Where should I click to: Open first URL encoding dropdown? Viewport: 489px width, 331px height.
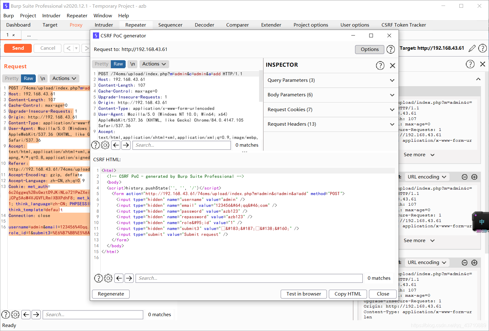(x=427, y=177)
